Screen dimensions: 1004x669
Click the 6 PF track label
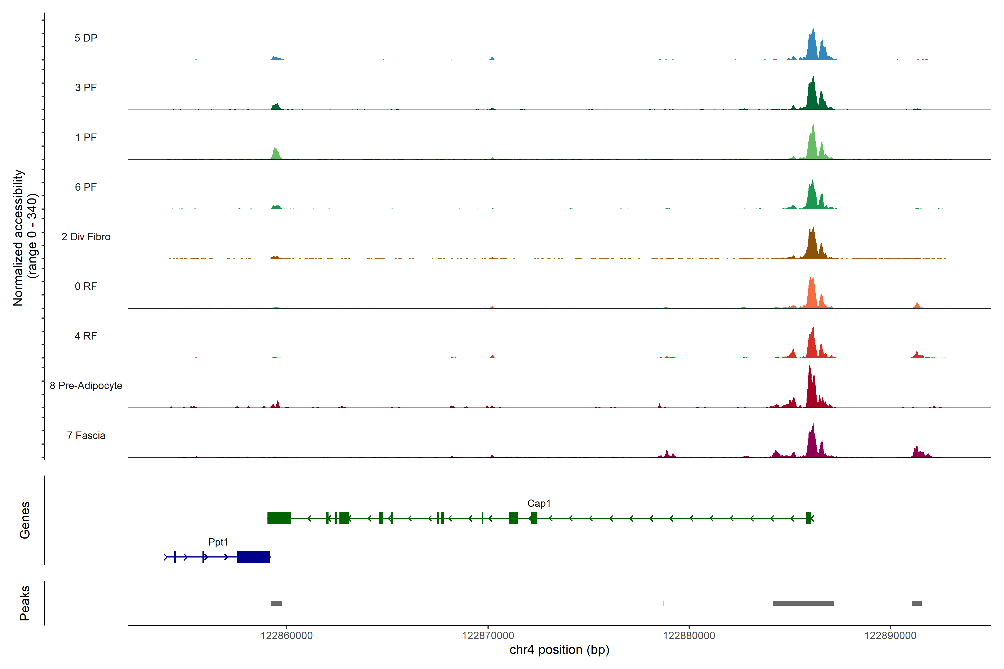[x=86, y=187]
